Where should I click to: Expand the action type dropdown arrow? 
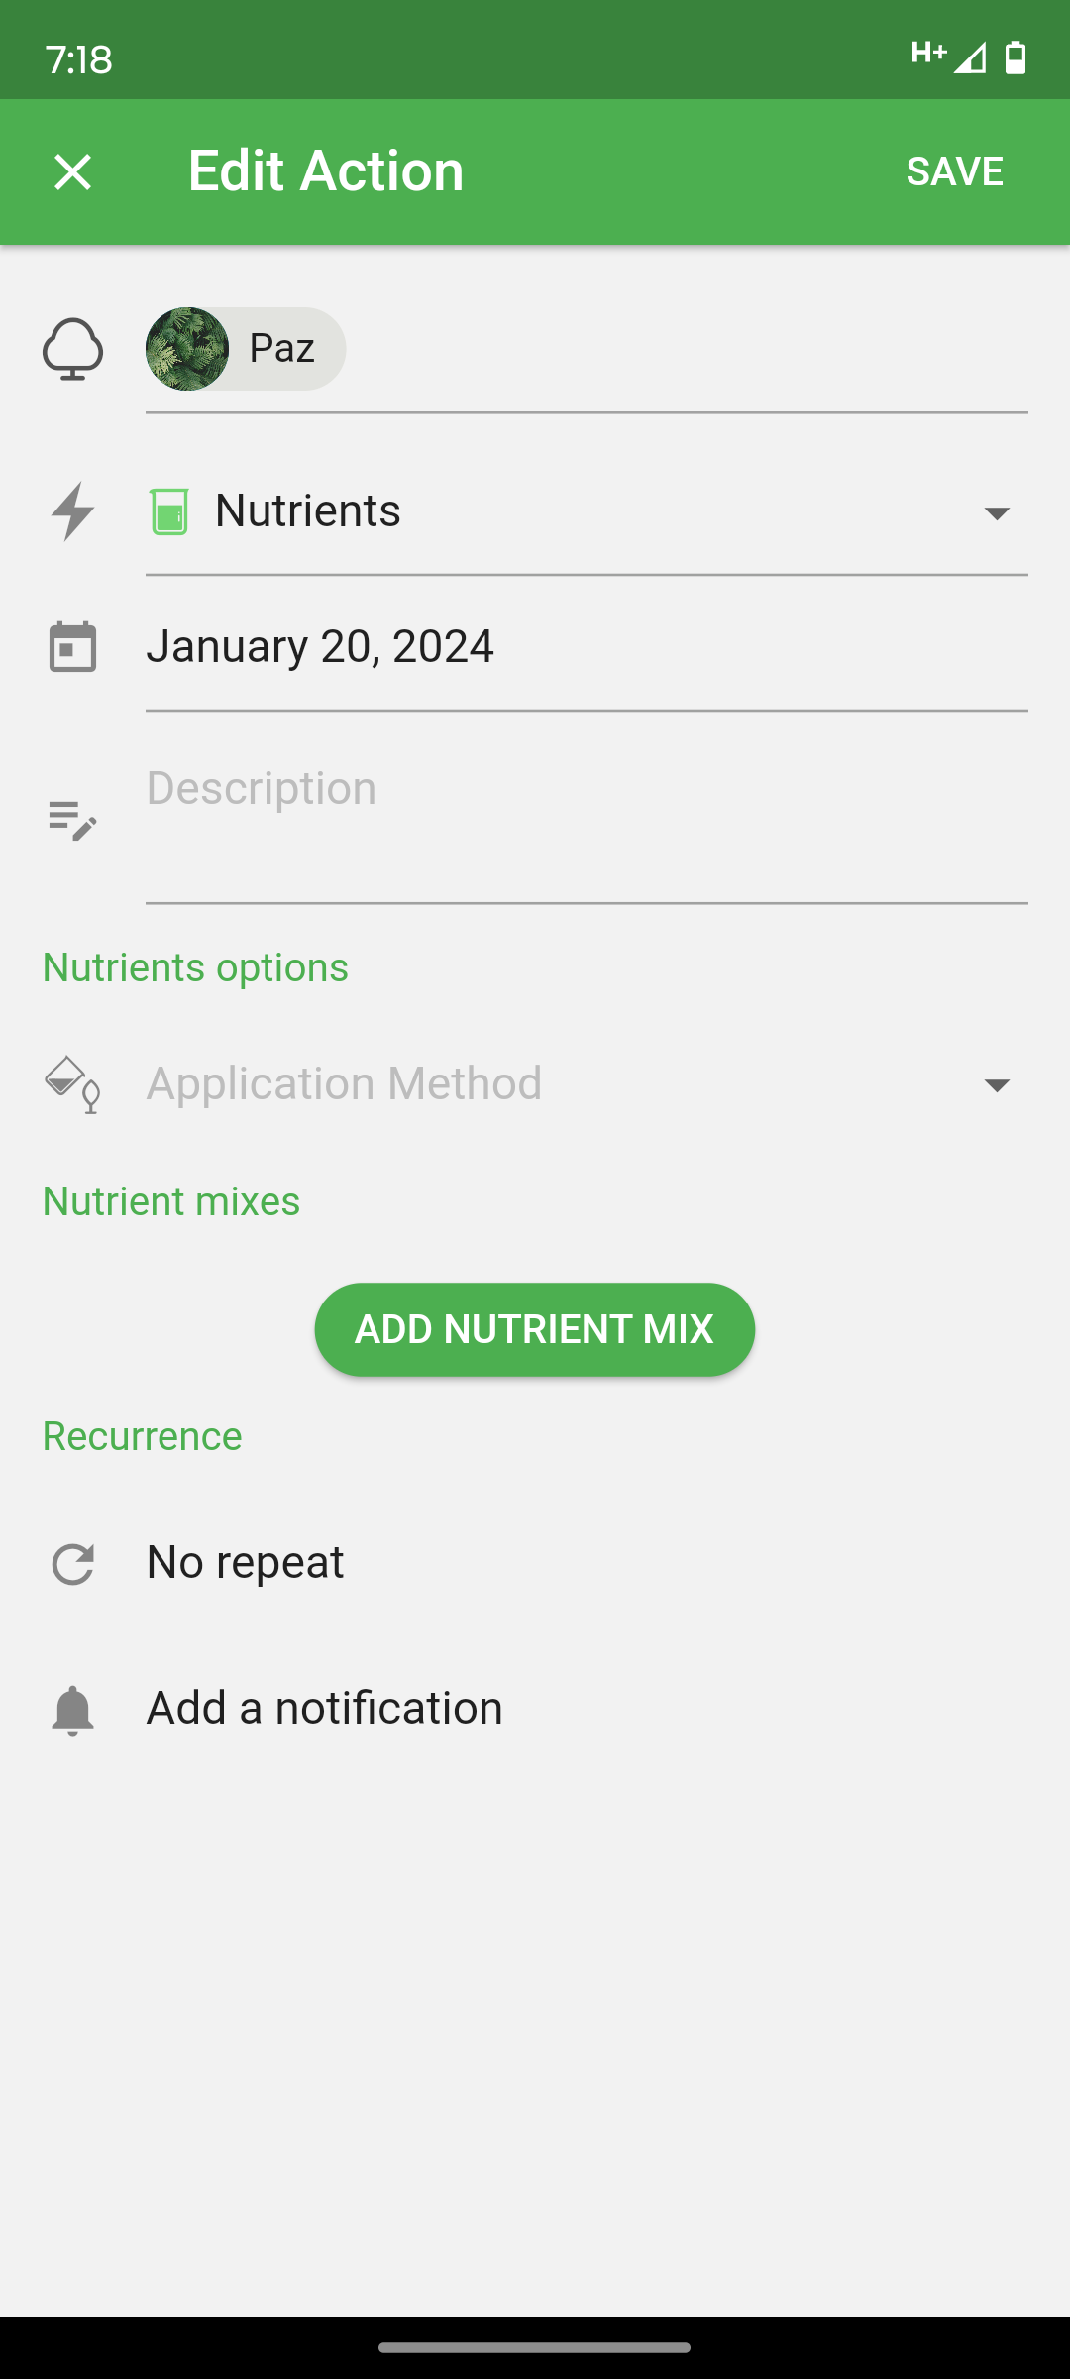click(997, 512)
